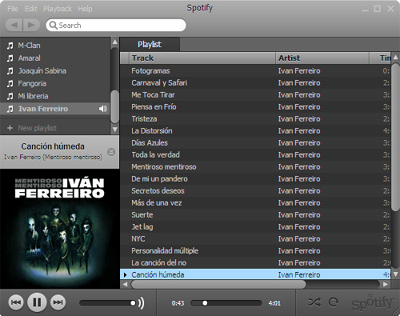Viewport: 400px width, 316px height.
Task: Select the track Secretos deseos
Action: 255,191
